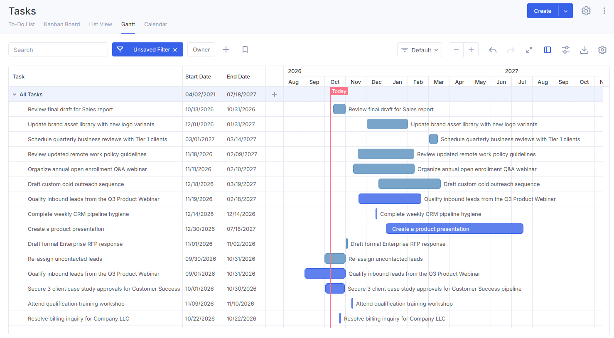614x338 pixels.
Task: Click the Today marker on the timeline
Action: pyautogui.click(x=339, y=91)
